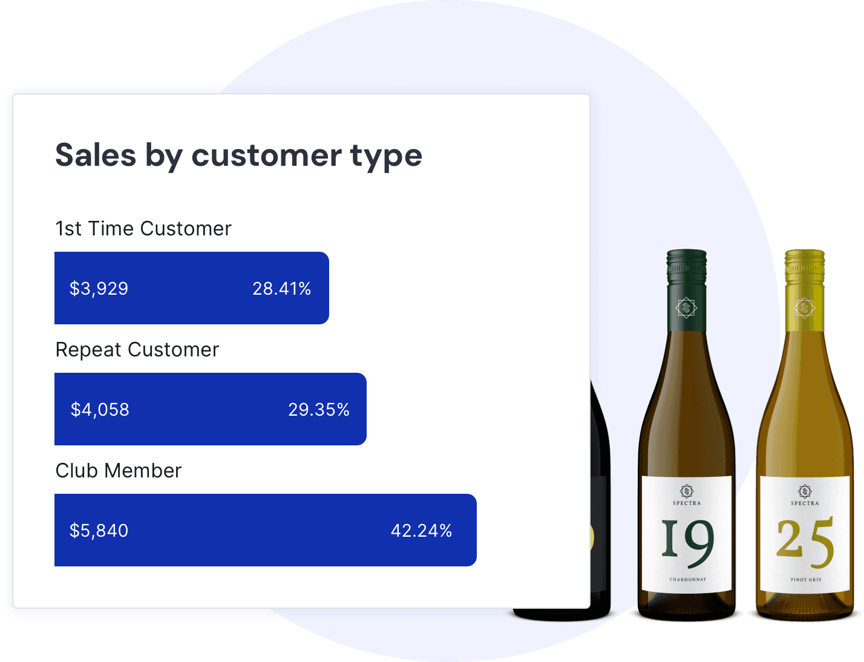Click the Spectra logo on yellow bottle neck
The height and width of the screenshot is (662, 864).
pos(804,308)
